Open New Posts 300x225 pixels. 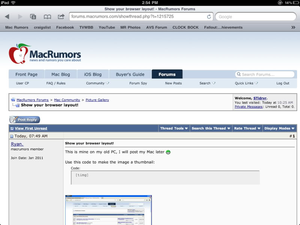pyautogui.click(x=173, y=83)
